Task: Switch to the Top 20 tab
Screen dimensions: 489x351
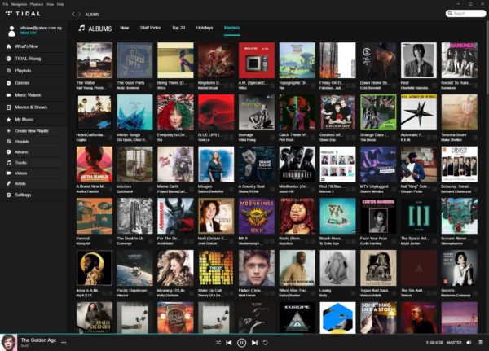Action: [x=178, y=28]
